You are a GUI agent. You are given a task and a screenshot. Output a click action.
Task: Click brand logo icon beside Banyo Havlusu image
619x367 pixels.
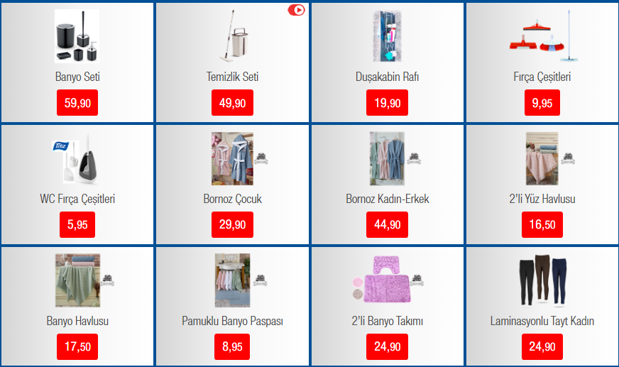coord(107,280)
